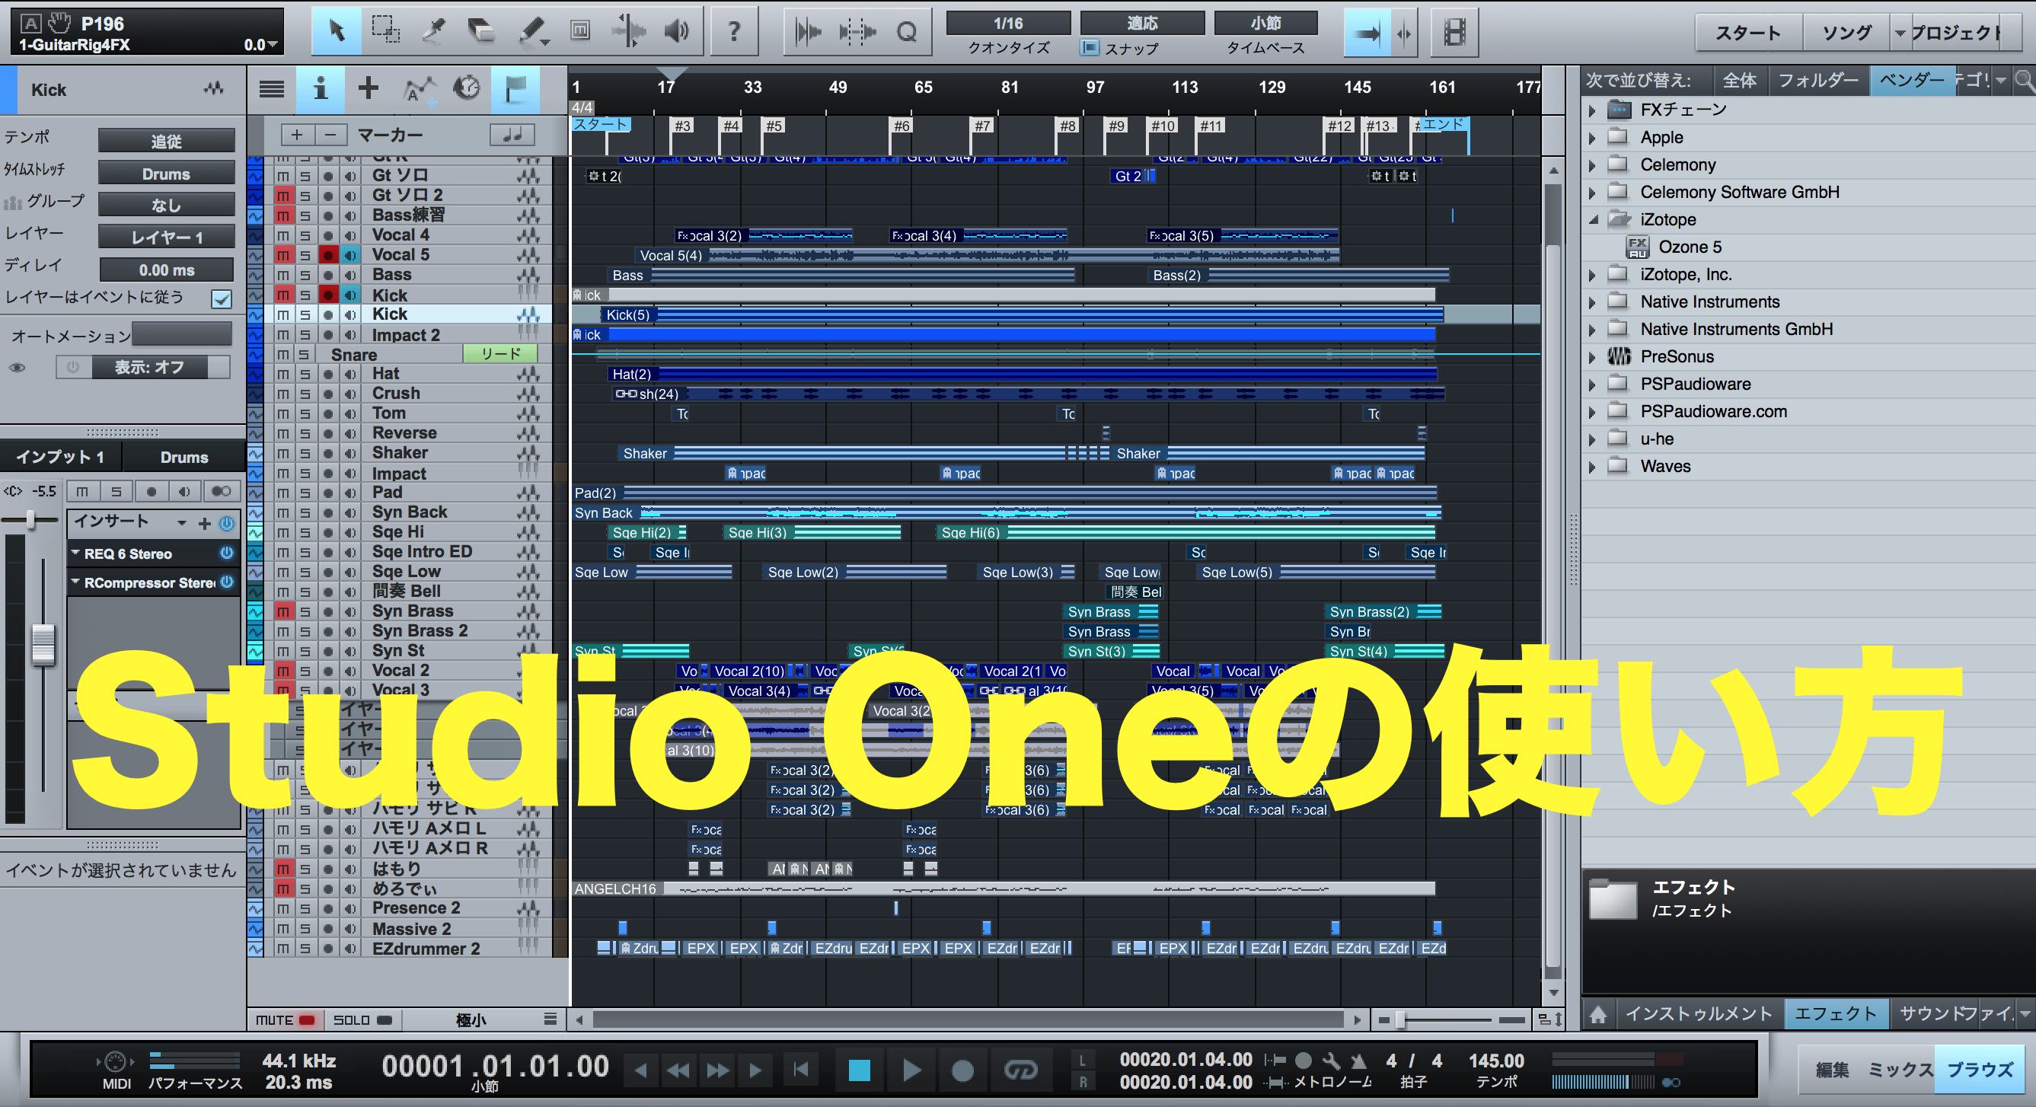Viewport: 2036px width, 1107px height.
Task: Open the marker track flag icon
Action: pyautogui.click(x=515, y=89)
